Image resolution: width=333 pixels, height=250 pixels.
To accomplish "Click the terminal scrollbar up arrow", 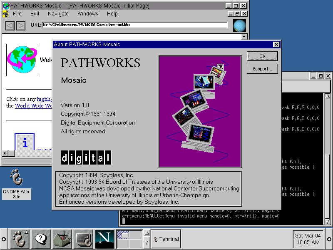I will 328,96.
